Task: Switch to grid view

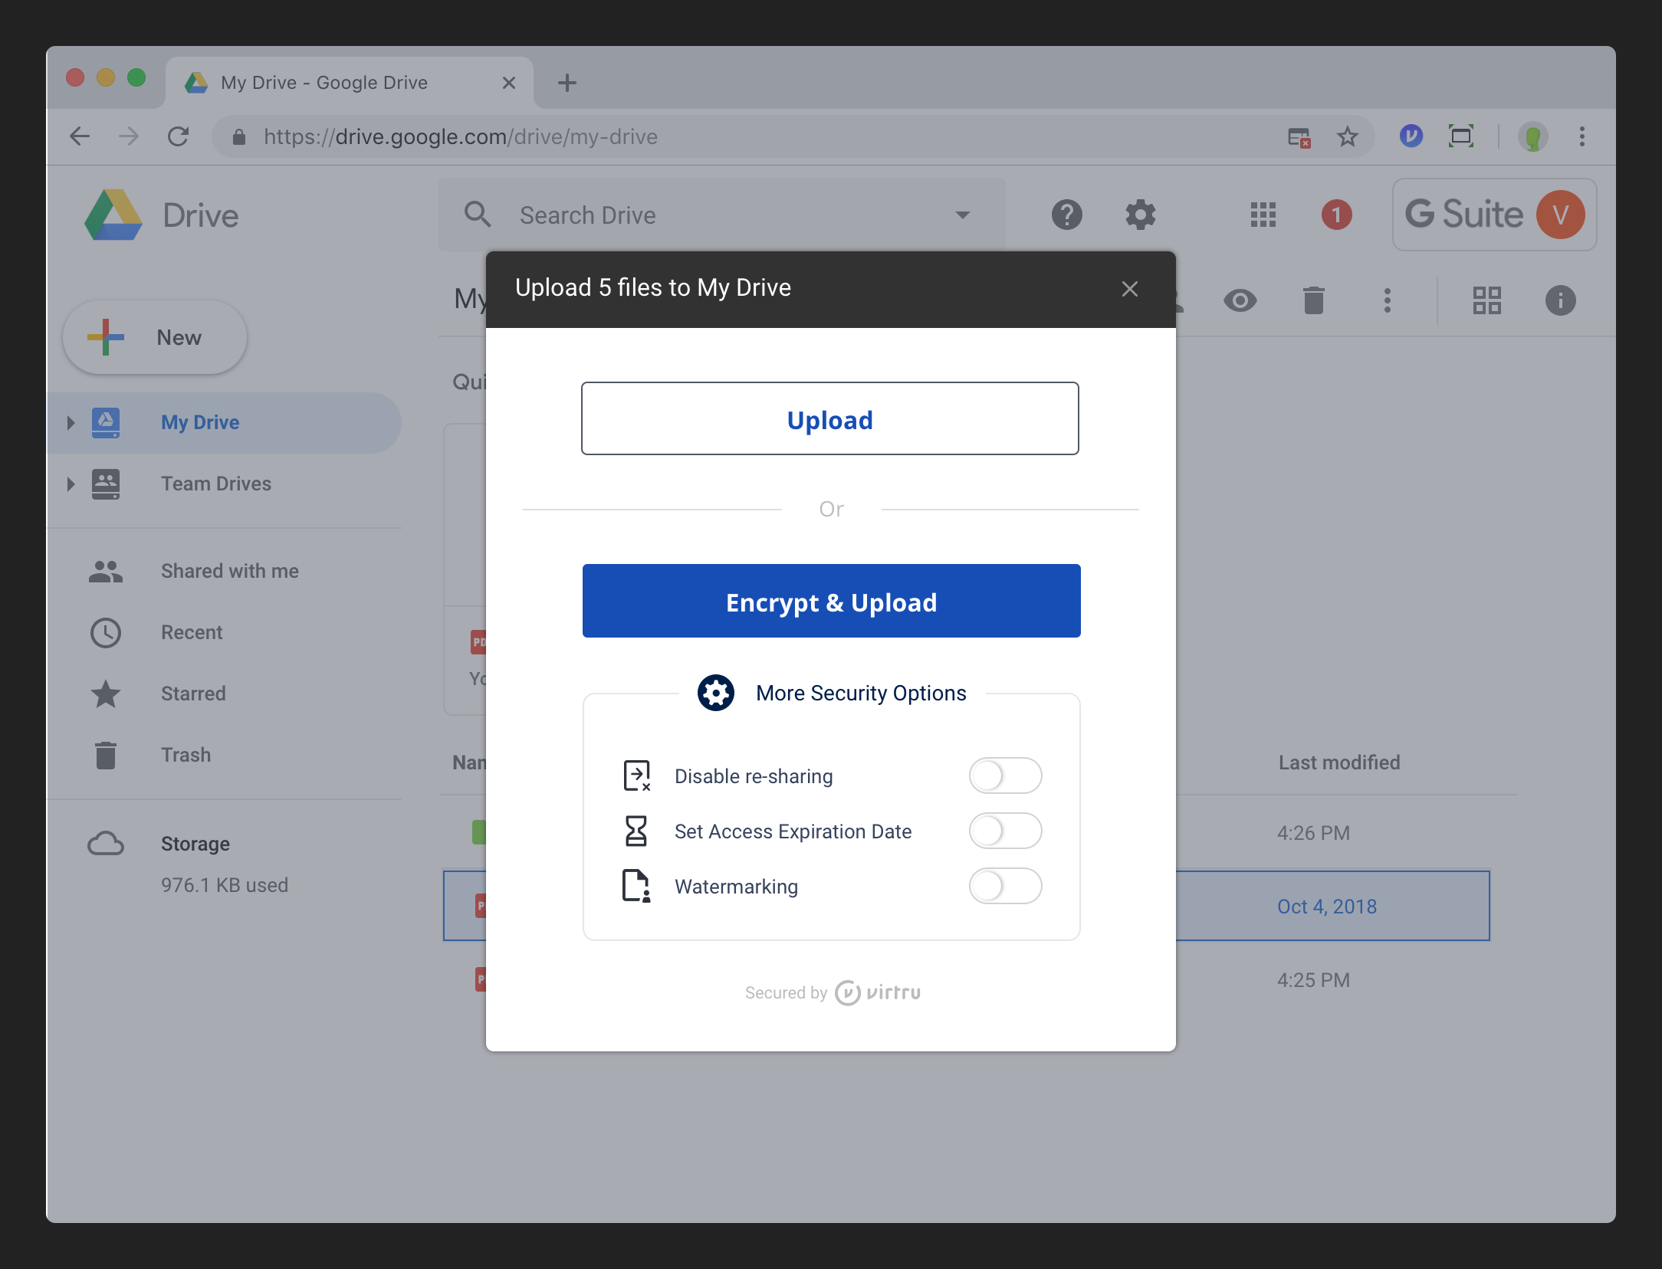Action: coord(1487,300)
